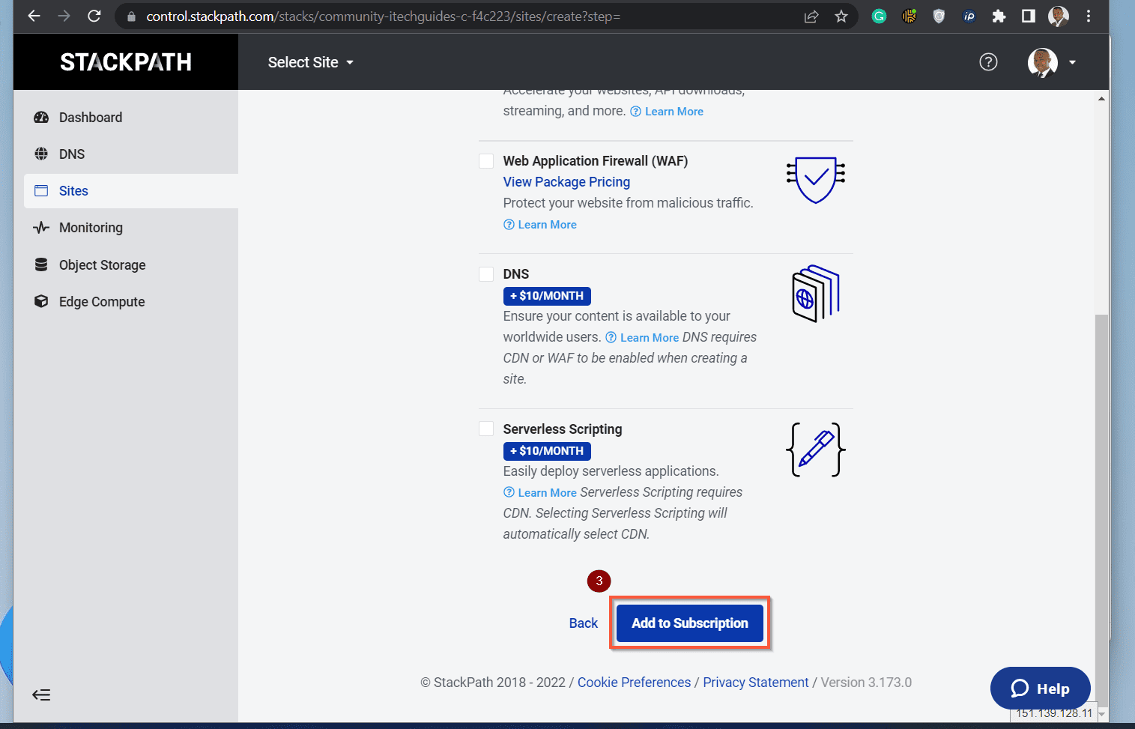Open the IP extension icon

969,16
